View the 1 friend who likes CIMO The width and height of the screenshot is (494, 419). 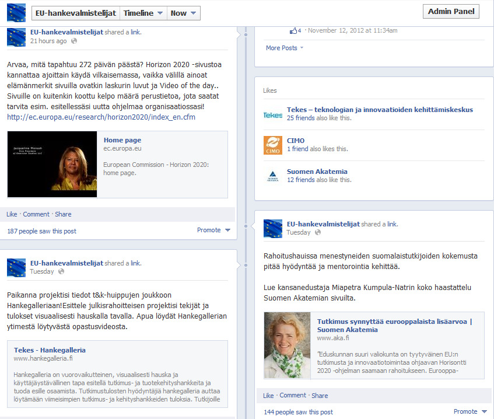(x=297, y=149)
